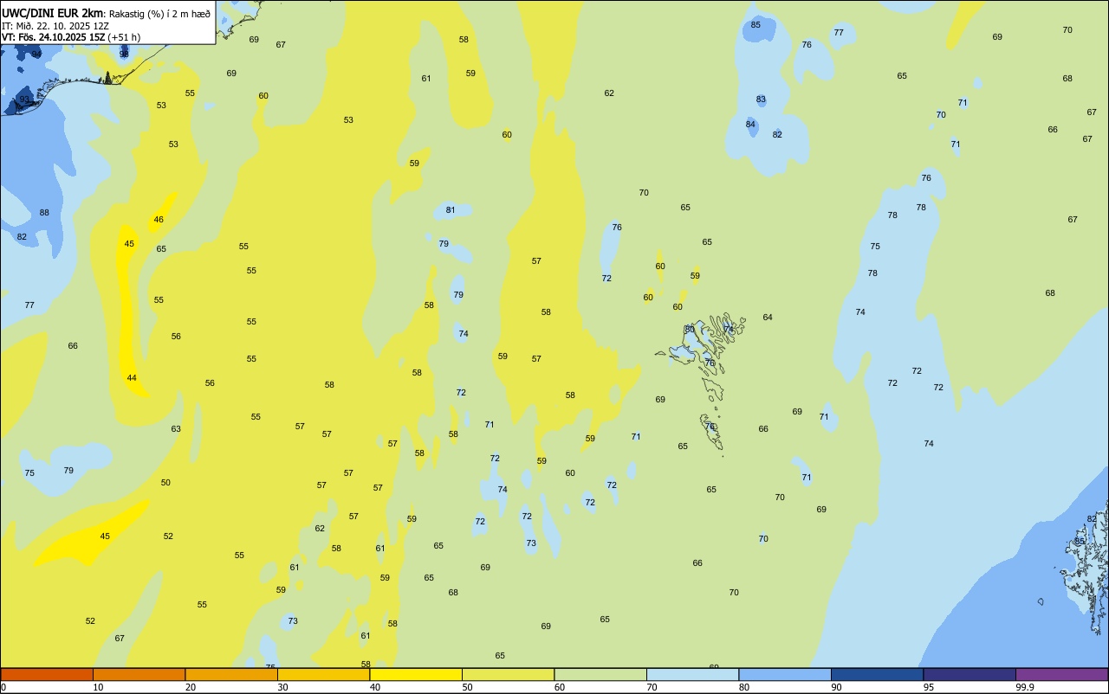1109x694 pixels.
Task: Select the 20–30 amber legend swatch
Action: (231, 674)
